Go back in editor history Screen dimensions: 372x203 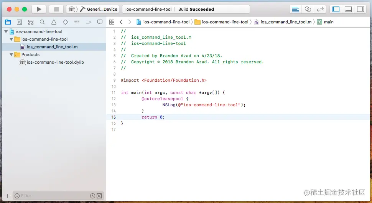coord(121,22)
